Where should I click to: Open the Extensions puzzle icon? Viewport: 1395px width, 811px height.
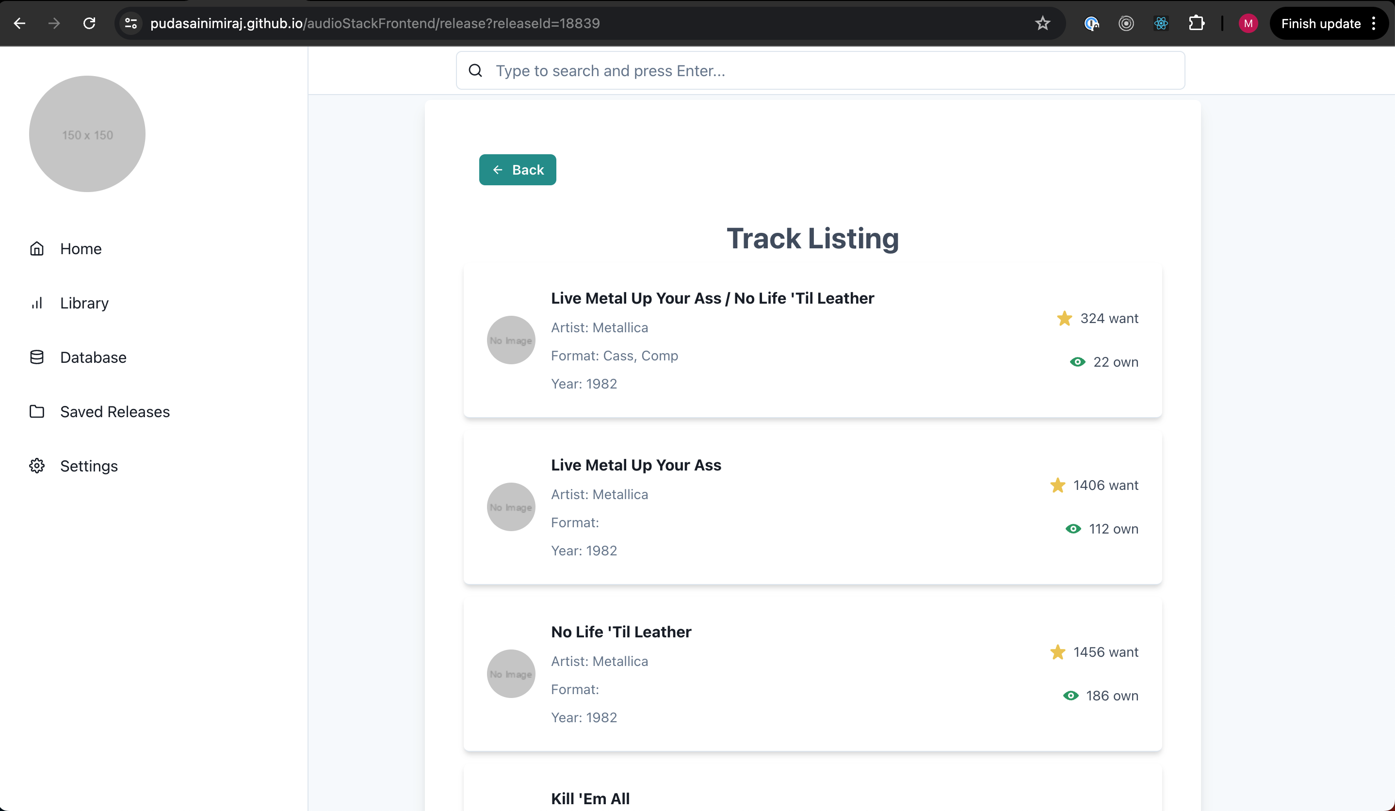[x=1196, y=23]
